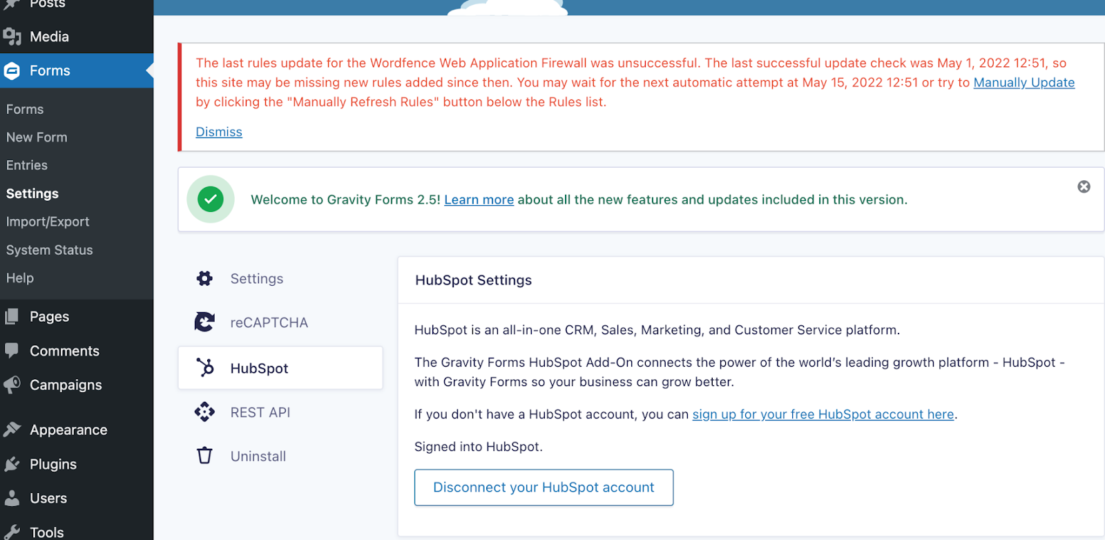This screenshot has height=540, width=1105.
Task: Click the Comments bubble icon
Action: tap(12, 350)
